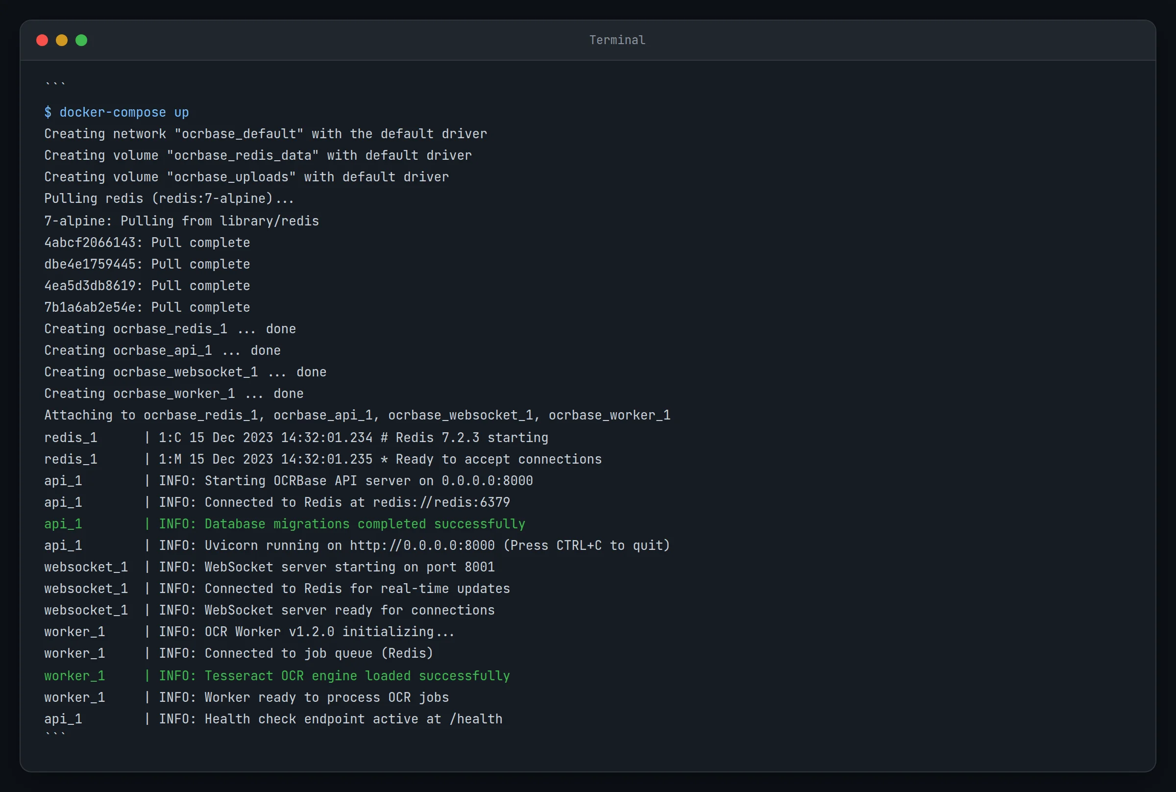Click 'Starting OCRBase API server' log line
This screenshot has height=792, width=1176.
click(x=289, y=481)
